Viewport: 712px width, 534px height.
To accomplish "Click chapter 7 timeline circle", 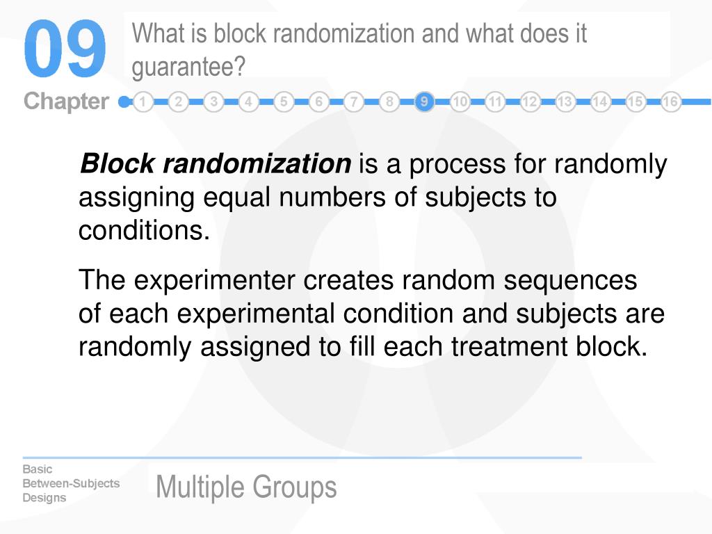I will (x=354, y=102).
